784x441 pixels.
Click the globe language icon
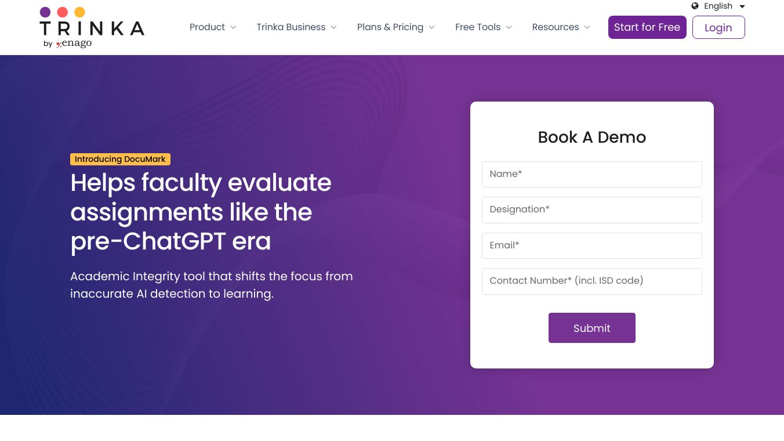pos(695,6)
